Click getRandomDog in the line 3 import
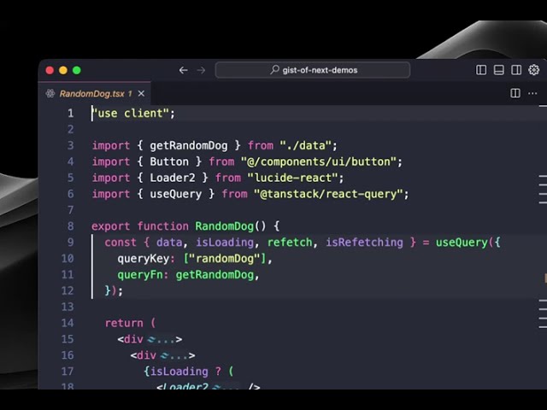Viewport: 547px width, 410px height. [189, 145]
